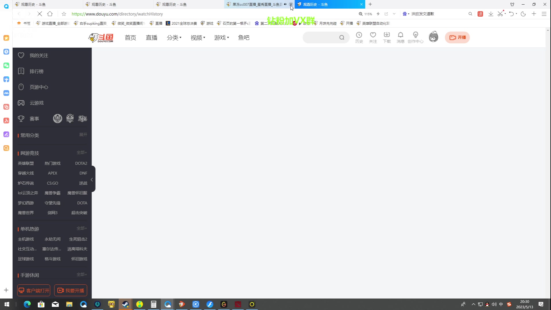
Task: Bookmark this page with the star icon
Action: pyautogui.click(x=64, y=14)
